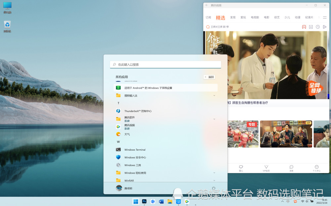Launch Windows 安全中心 from app list
Viewport: 331px width, 206px height.
(165, 157)
